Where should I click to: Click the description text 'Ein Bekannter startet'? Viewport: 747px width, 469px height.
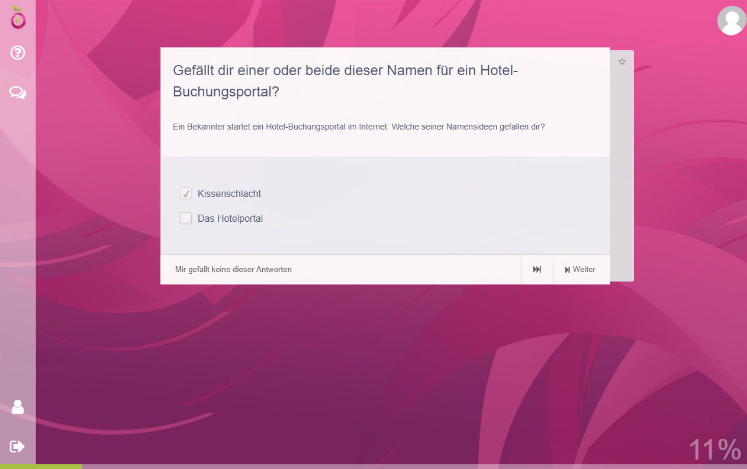click(359, 127)
